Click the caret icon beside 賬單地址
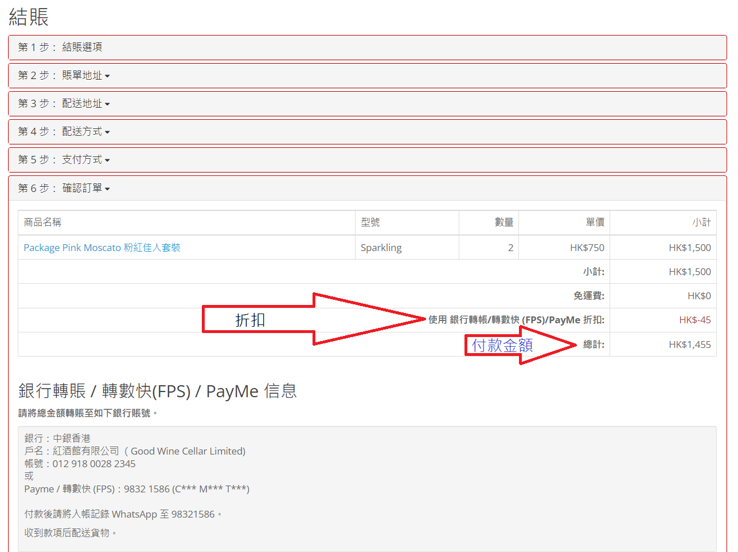The height and width of the screenshot is (552, 738). pos(107,76)
